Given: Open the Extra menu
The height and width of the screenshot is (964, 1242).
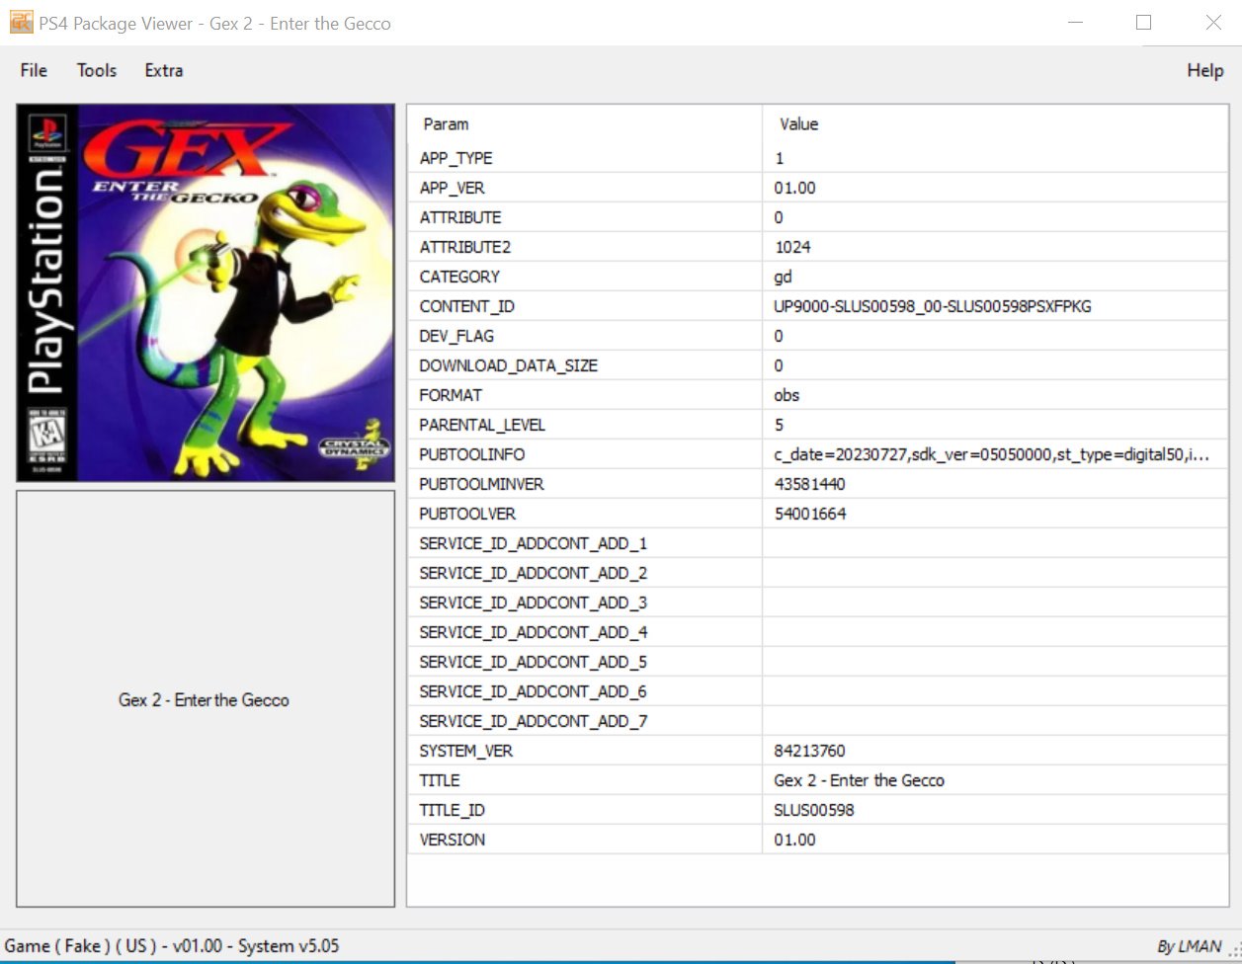Looking at the screenshot, I should 164,70.
